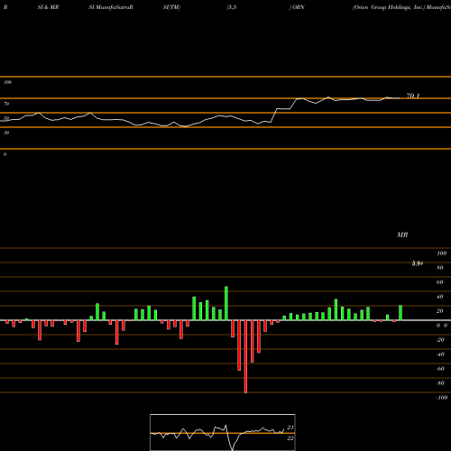Click the label 22 in mini chart

point(290,438)
